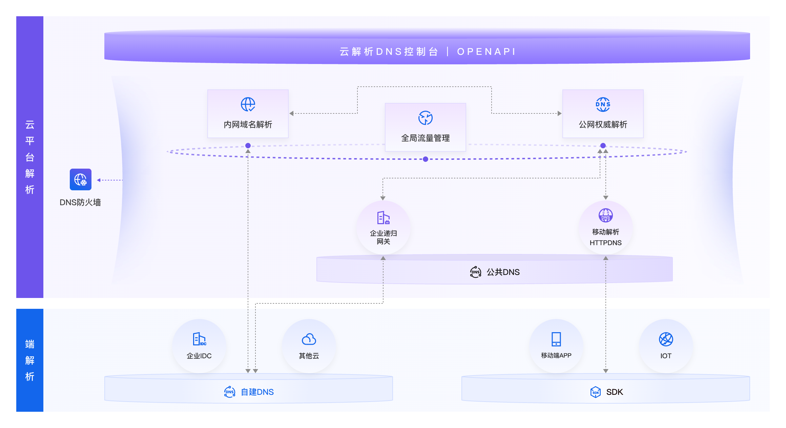Click the SDK hexagon icon
Viewport: 786px width, 428px height.
(x=596, y=392)
